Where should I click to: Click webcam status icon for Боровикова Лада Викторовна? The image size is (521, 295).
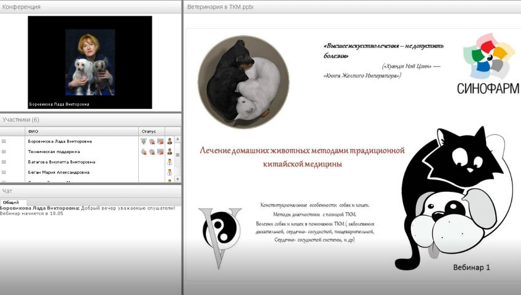pos(152,141)
